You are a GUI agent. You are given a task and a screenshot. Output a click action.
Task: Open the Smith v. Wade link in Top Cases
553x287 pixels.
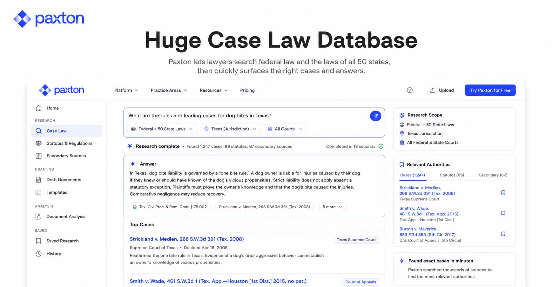218,281
